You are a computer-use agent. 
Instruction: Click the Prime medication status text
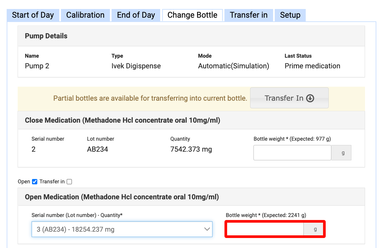tap(312, 66)
